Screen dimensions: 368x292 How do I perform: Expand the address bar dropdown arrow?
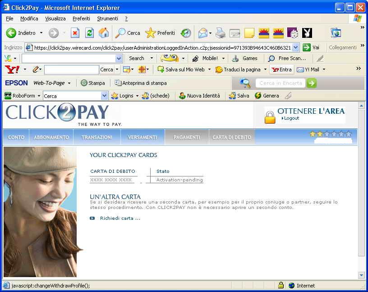tap(296, 47)
